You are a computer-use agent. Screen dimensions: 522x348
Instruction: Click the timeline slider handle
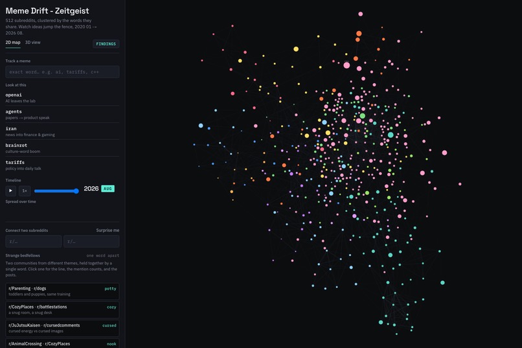point(76,191)
